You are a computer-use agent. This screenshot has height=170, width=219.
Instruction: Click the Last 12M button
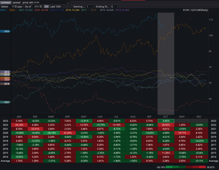(x=56, y=6)
